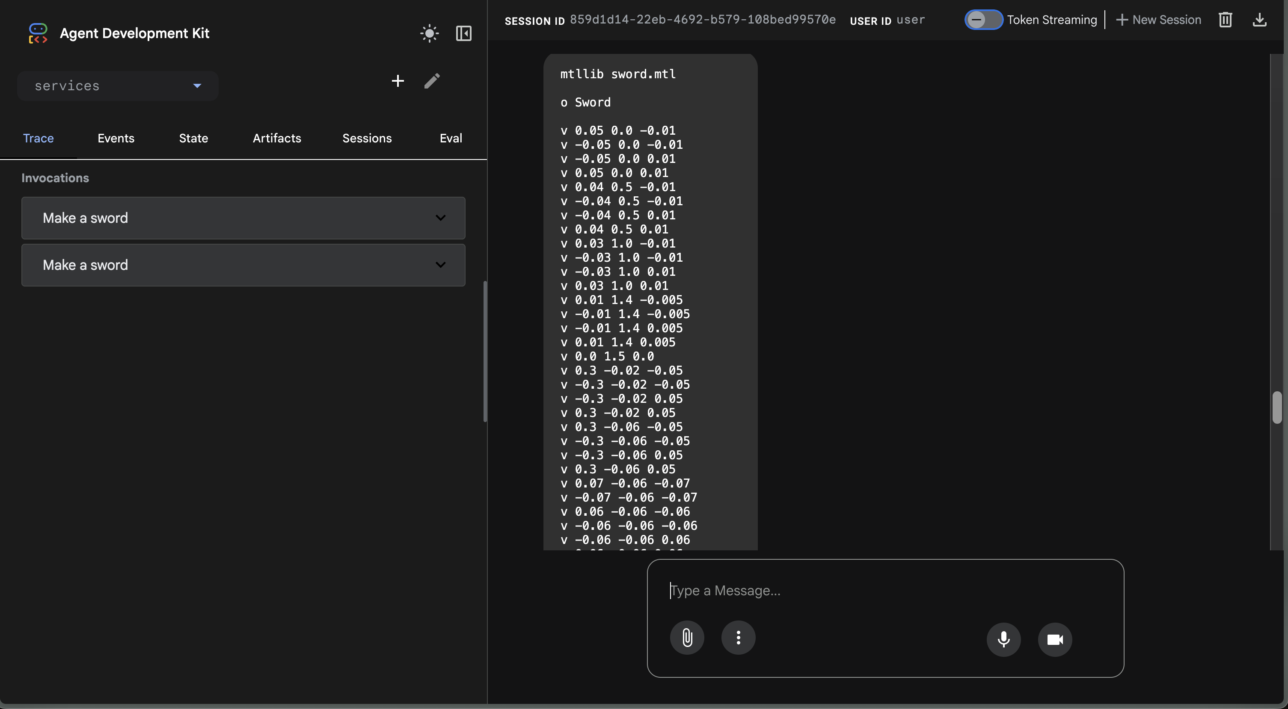Image resolution: width=1288 pixels, height=709 pixels.
Task: Toggle the Token Streaming switch
Action: [983, 20]
